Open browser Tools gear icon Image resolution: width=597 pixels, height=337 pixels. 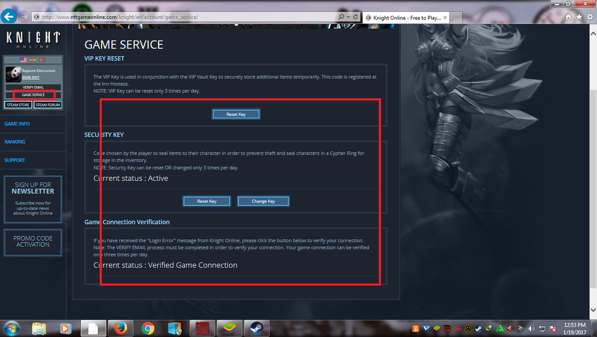click(x=589, y=17)
